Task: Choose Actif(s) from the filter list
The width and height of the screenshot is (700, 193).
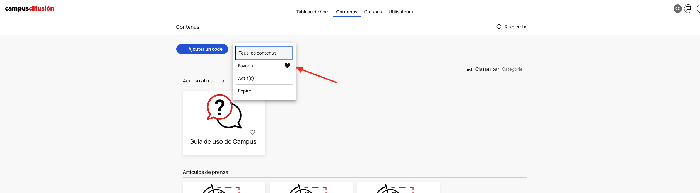Action: [x=246, y=78]
